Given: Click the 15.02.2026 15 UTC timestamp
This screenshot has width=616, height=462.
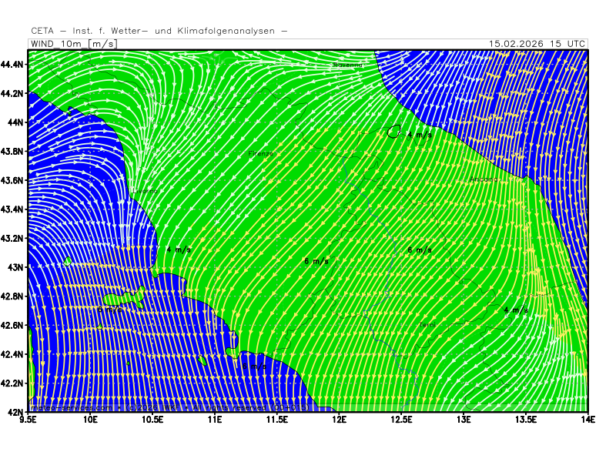Looking at the screenshot, I should [x=537, y=44].
